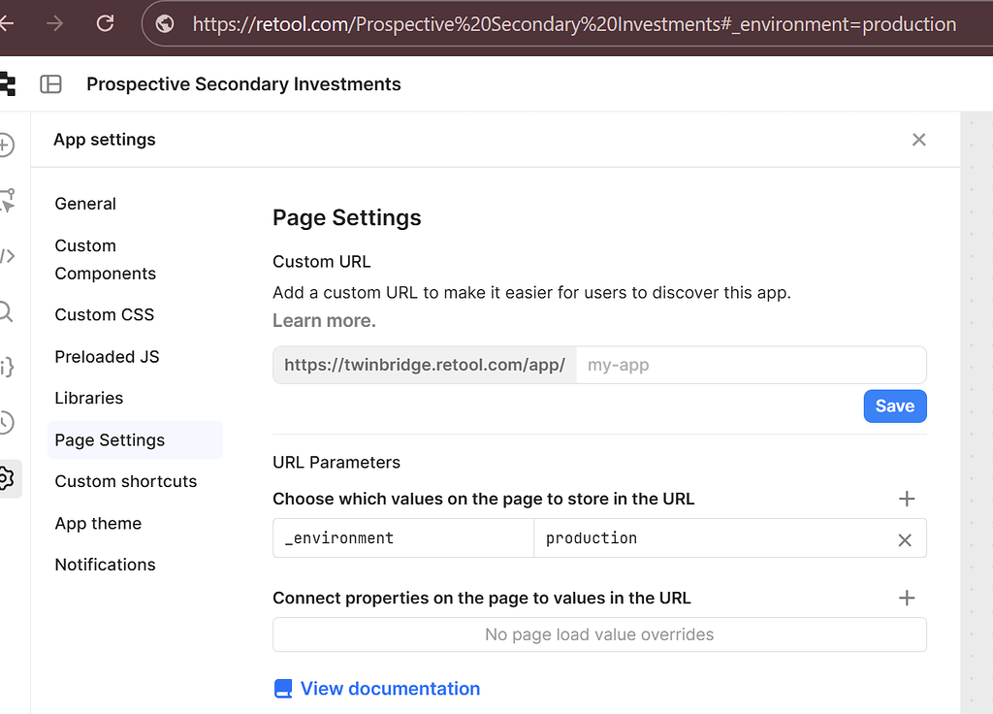The image size is (993, 714).
Task: Click the my-app custom URL field
Action: [752, 365]
